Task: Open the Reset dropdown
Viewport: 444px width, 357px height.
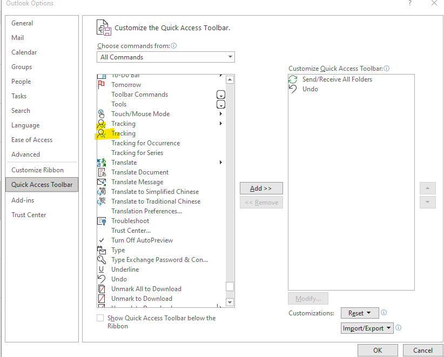Action: pos(360,313)
